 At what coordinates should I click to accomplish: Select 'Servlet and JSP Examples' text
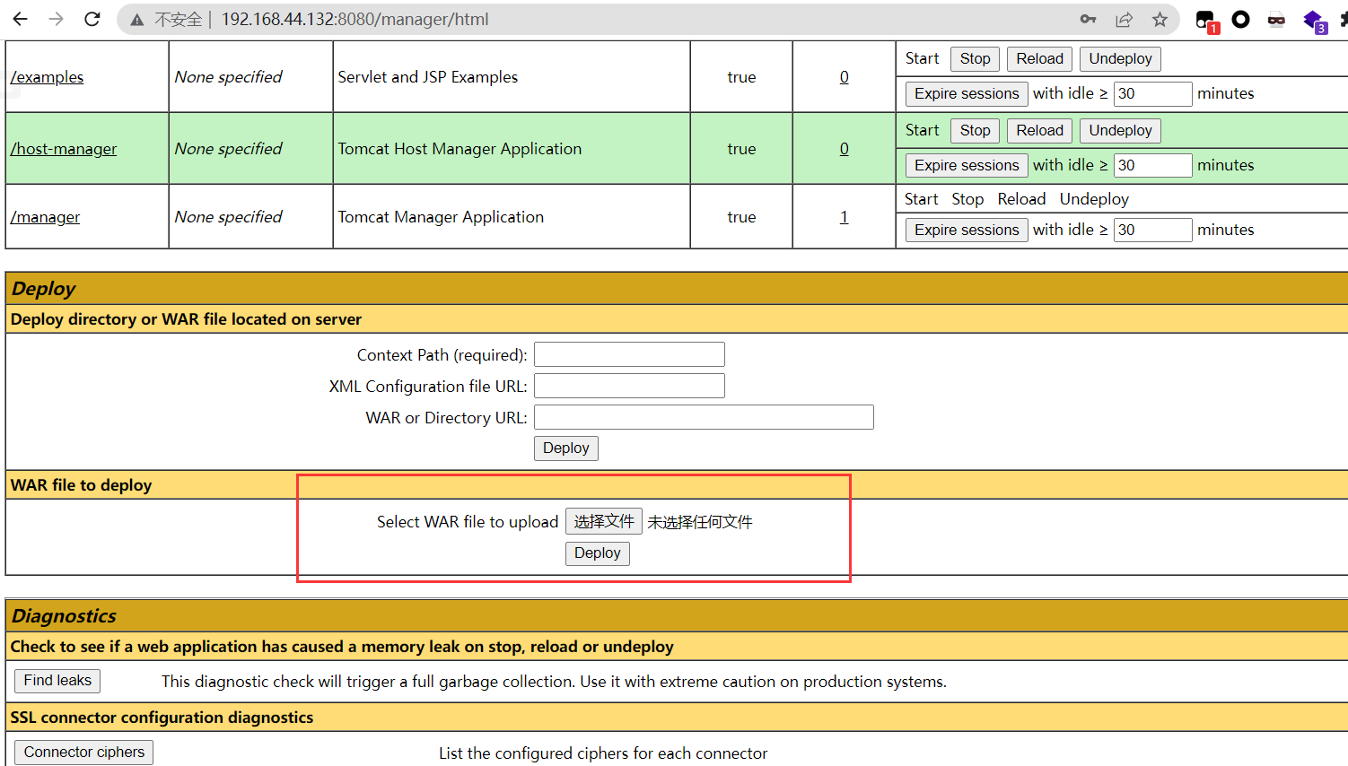[x=428, y=77]
